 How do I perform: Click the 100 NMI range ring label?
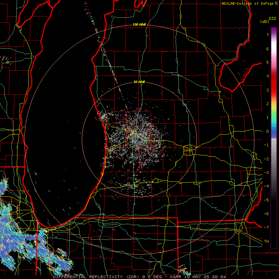click(139, 24)
